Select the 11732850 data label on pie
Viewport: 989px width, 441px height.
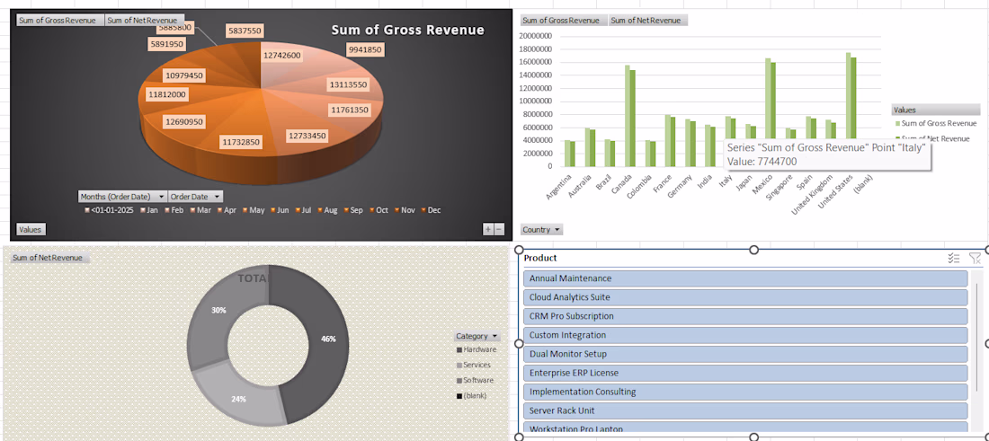241,143
